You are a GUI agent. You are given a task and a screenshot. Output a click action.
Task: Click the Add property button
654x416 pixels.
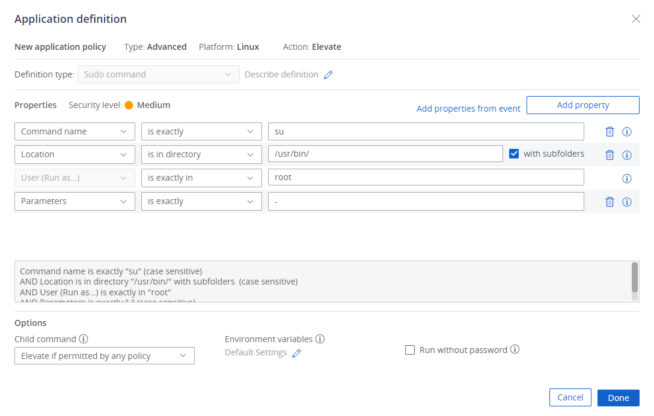coord(582,104)
